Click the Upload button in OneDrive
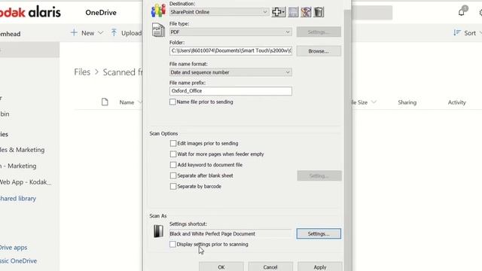This screenshot has width=482, height=271. point(127,32)
